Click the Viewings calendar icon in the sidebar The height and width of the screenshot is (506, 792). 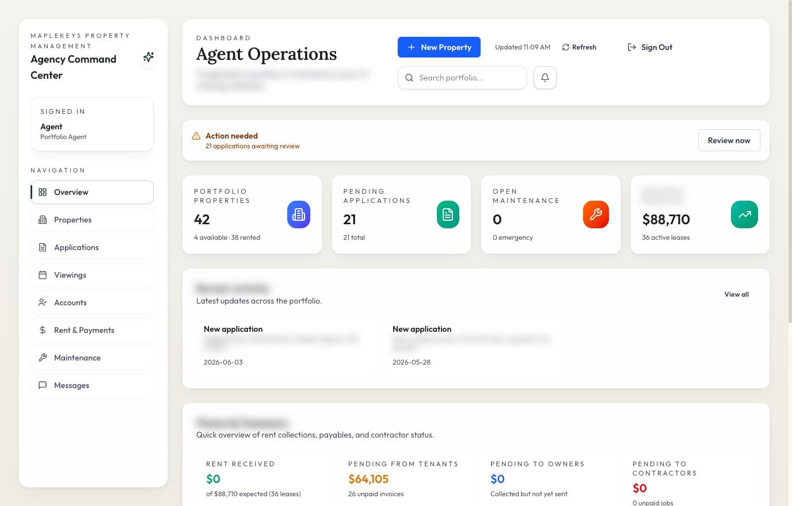click(x=43, y=275)
